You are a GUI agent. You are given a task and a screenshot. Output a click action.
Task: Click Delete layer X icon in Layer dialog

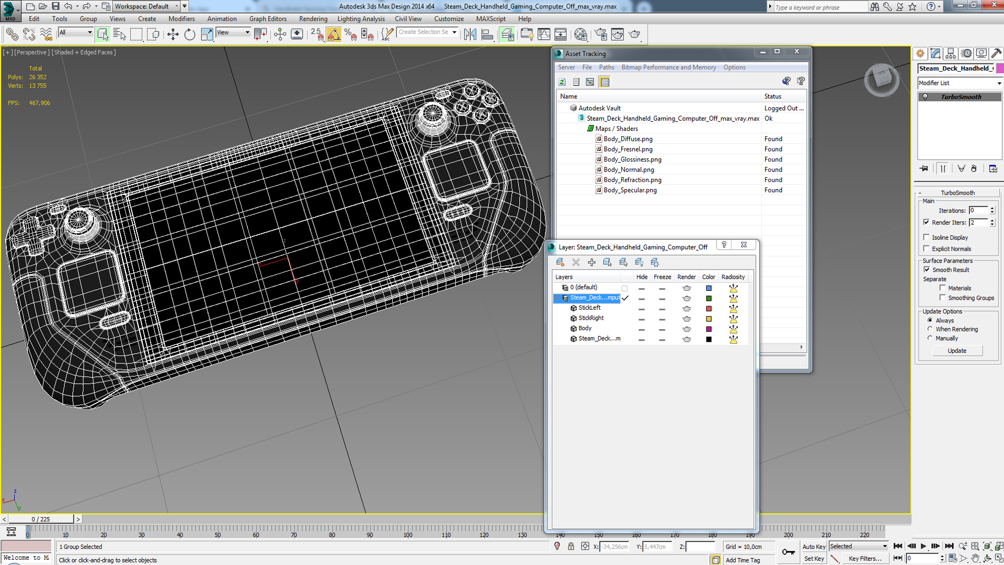[576, 262]
